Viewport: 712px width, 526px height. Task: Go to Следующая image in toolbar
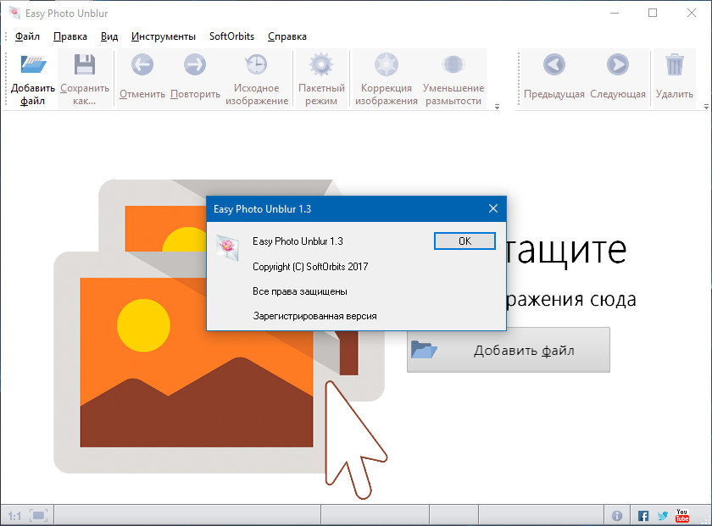click(x=617, y=65)
